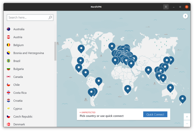
Task: Open the hamburger menu in title bar
Action: pos(166,7)
